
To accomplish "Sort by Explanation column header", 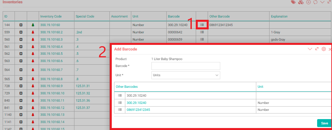I will [279, 16].
